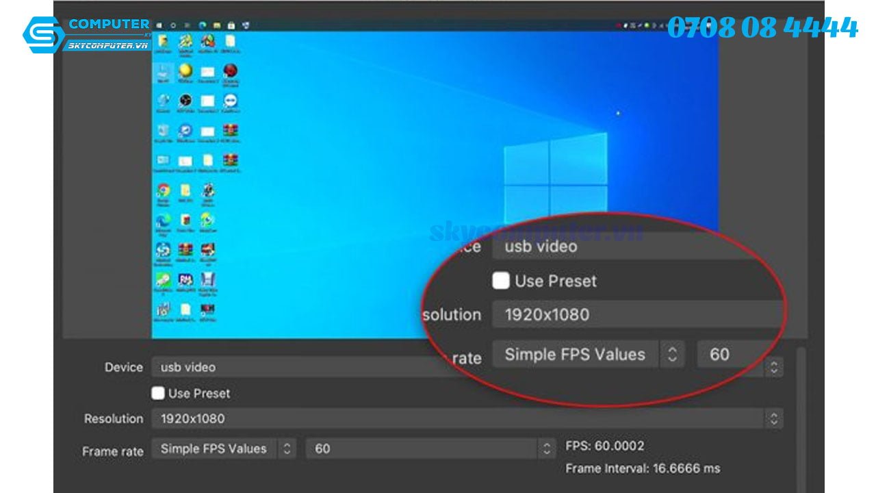Click the properties panel vertical scrollbar

tap(800, 418)
